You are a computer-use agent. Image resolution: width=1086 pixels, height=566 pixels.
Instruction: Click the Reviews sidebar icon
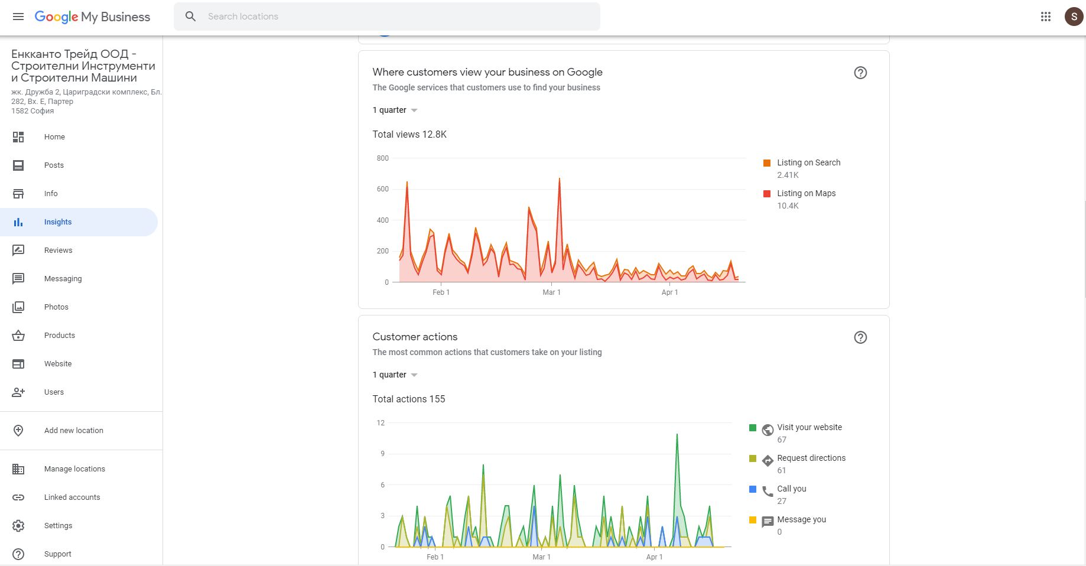(18, 251)
